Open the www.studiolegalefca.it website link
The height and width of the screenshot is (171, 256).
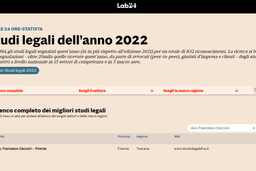191,149
